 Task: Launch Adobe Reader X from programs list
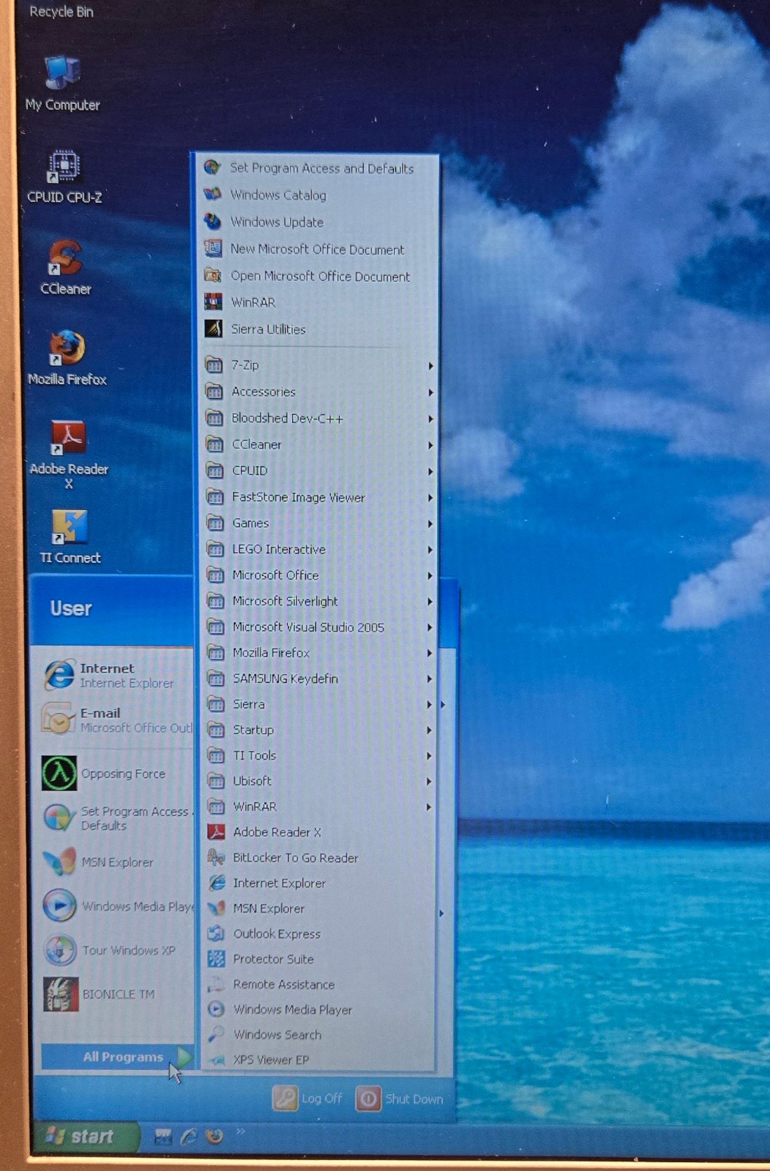[319, 832]
